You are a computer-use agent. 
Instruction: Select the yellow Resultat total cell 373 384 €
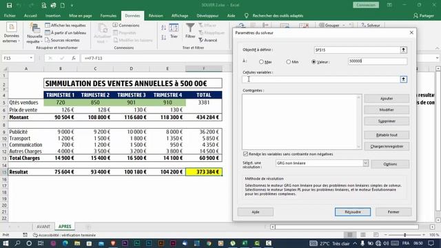(x=204, y=172)
